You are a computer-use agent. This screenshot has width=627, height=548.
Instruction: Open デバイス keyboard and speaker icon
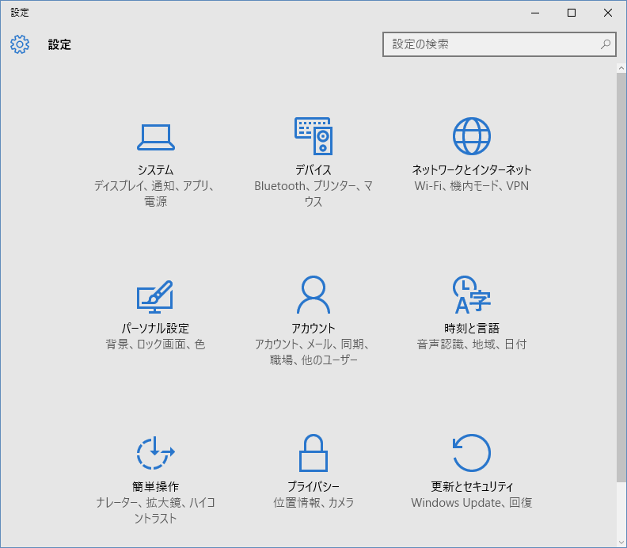(313, 136)
